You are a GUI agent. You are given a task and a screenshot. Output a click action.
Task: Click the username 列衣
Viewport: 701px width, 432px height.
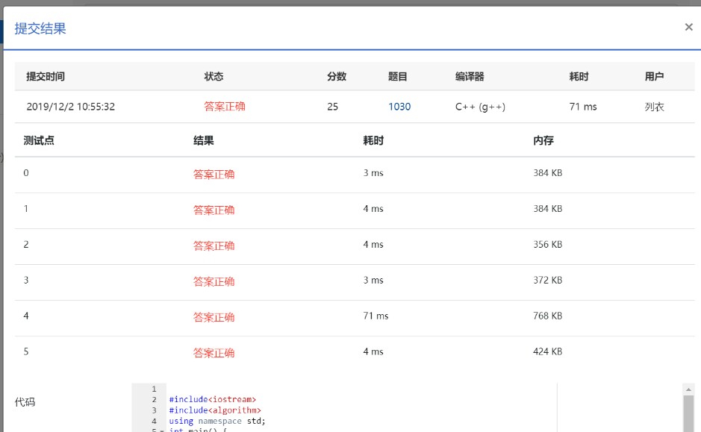tap(655, 107)
